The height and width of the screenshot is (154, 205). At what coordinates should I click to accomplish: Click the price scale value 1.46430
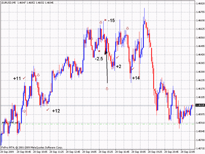pyautogui.click(x=200, y=55)
